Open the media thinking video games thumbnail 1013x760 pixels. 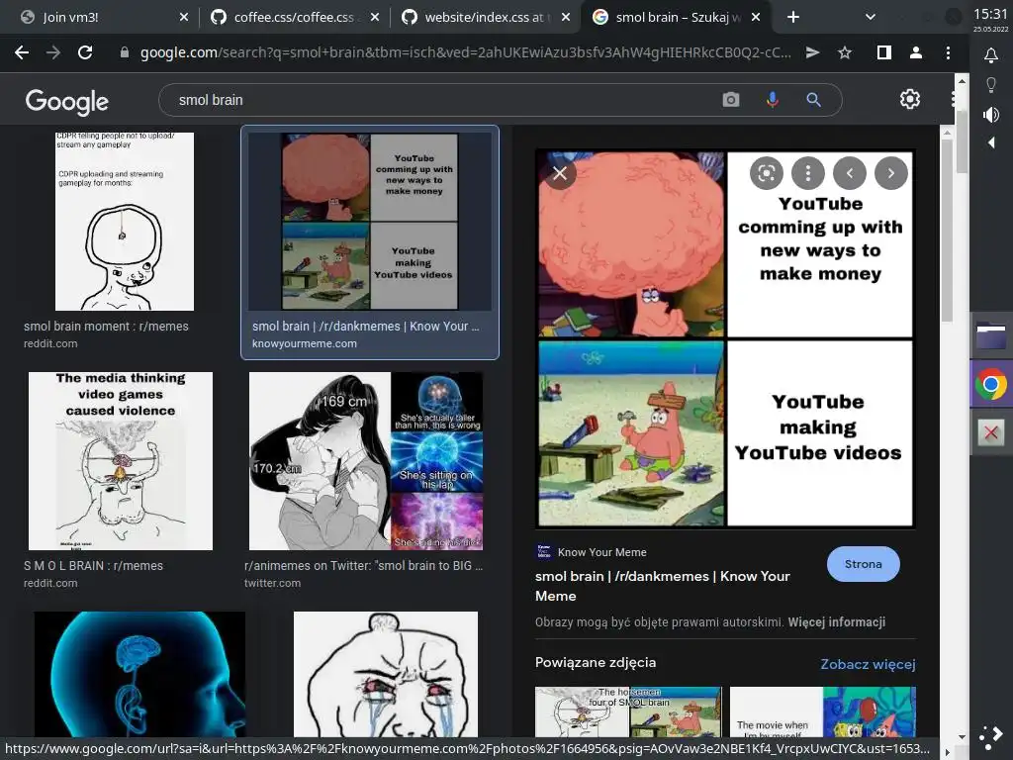(120, 461)
